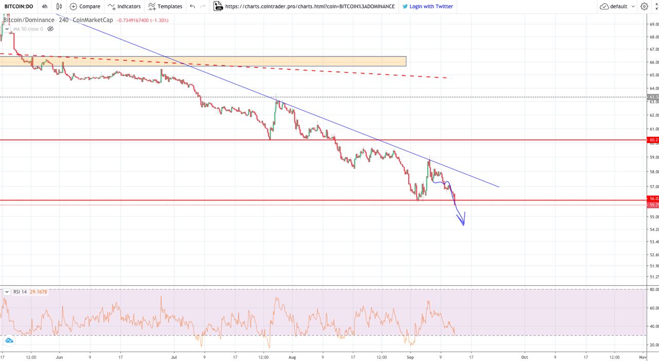Collapse the MA 50 indicator legend
659x361 pixels.
7,29
